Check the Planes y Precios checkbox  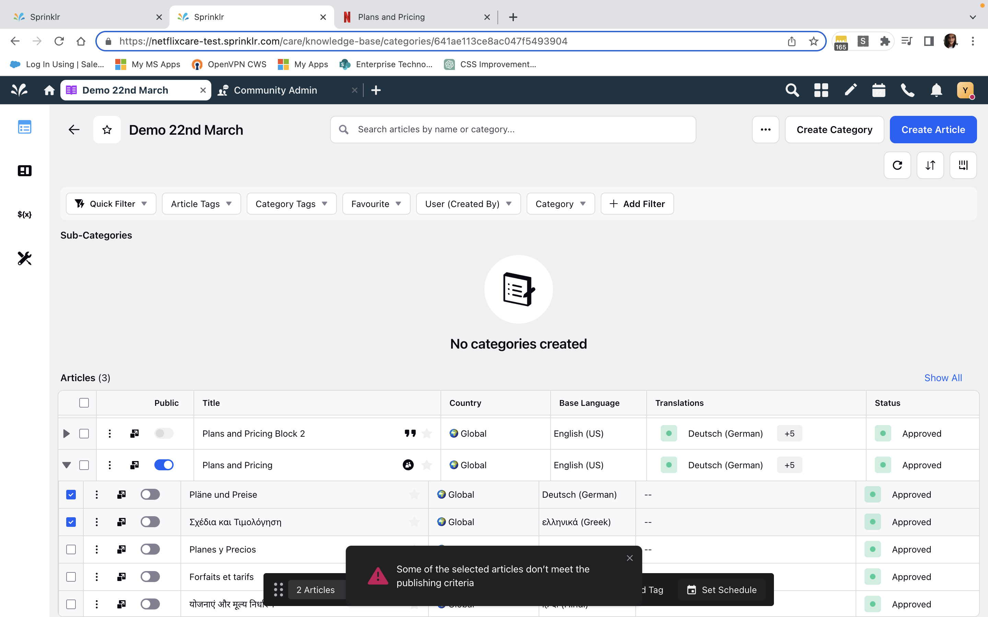click(x=71, y=549)
